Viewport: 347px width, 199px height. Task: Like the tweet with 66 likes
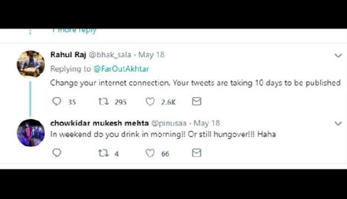150,153
